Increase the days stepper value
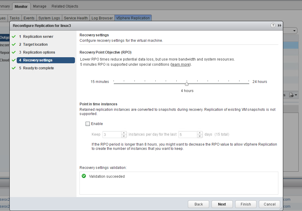The image size is (302, 211). click(x=200, y=133)
